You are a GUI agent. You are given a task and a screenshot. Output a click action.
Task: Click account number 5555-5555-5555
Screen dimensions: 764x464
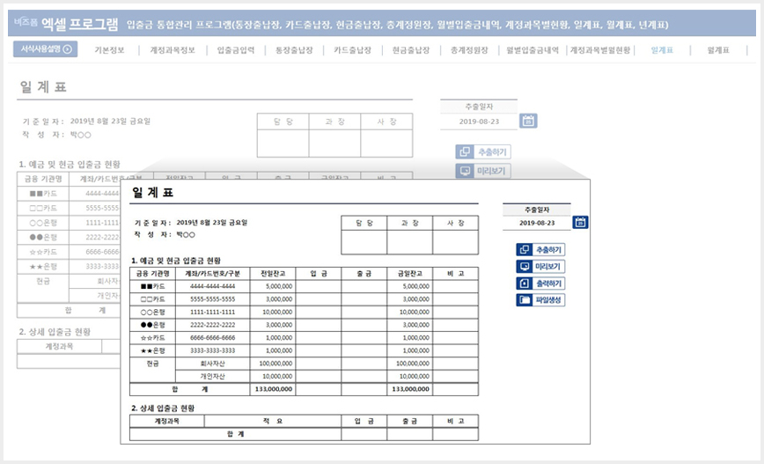point(212,298)
